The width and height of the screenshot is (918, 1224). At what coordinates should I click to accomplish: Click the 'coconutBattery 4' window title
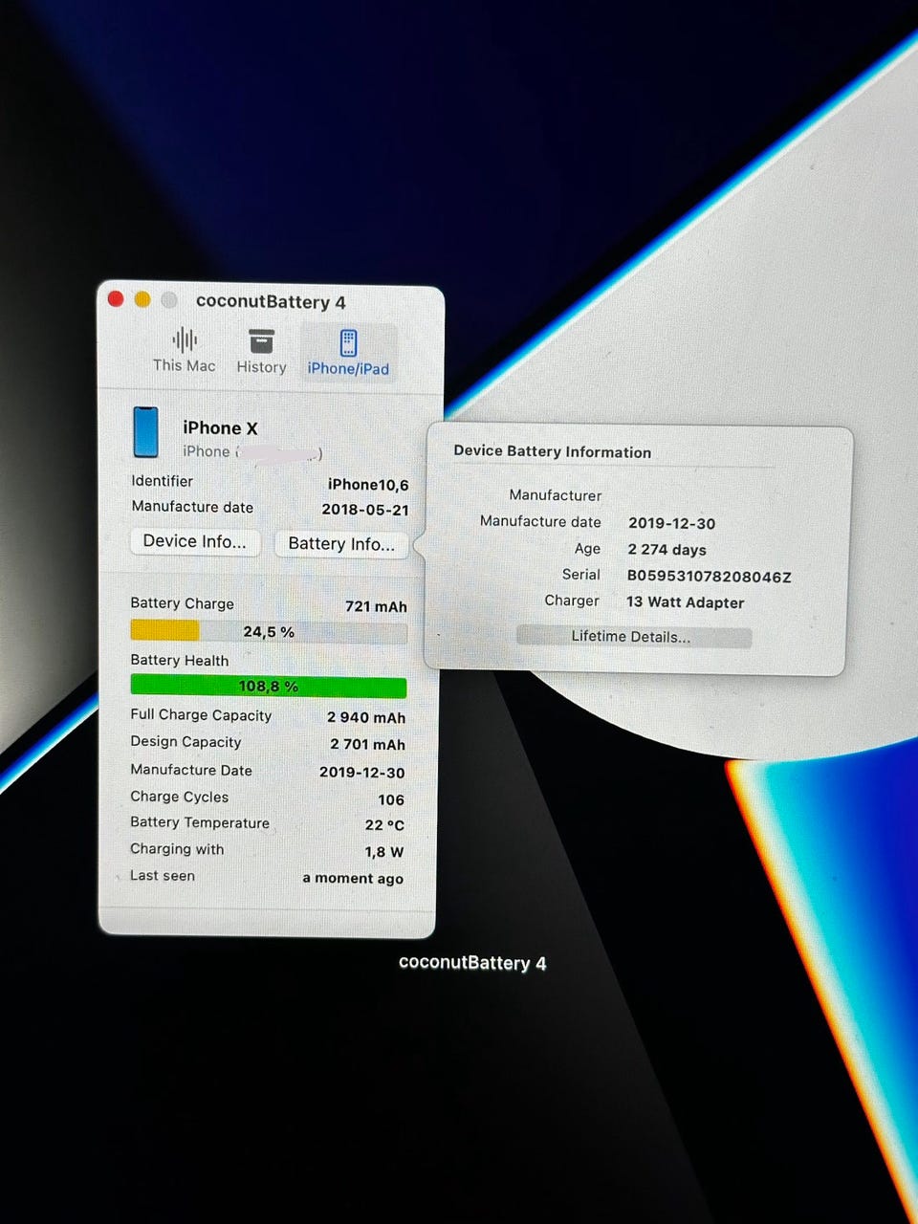[271, 302]
